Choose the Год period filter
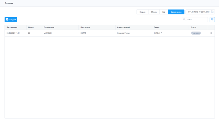Screen dimensions: 219x121 click(163, 12)
